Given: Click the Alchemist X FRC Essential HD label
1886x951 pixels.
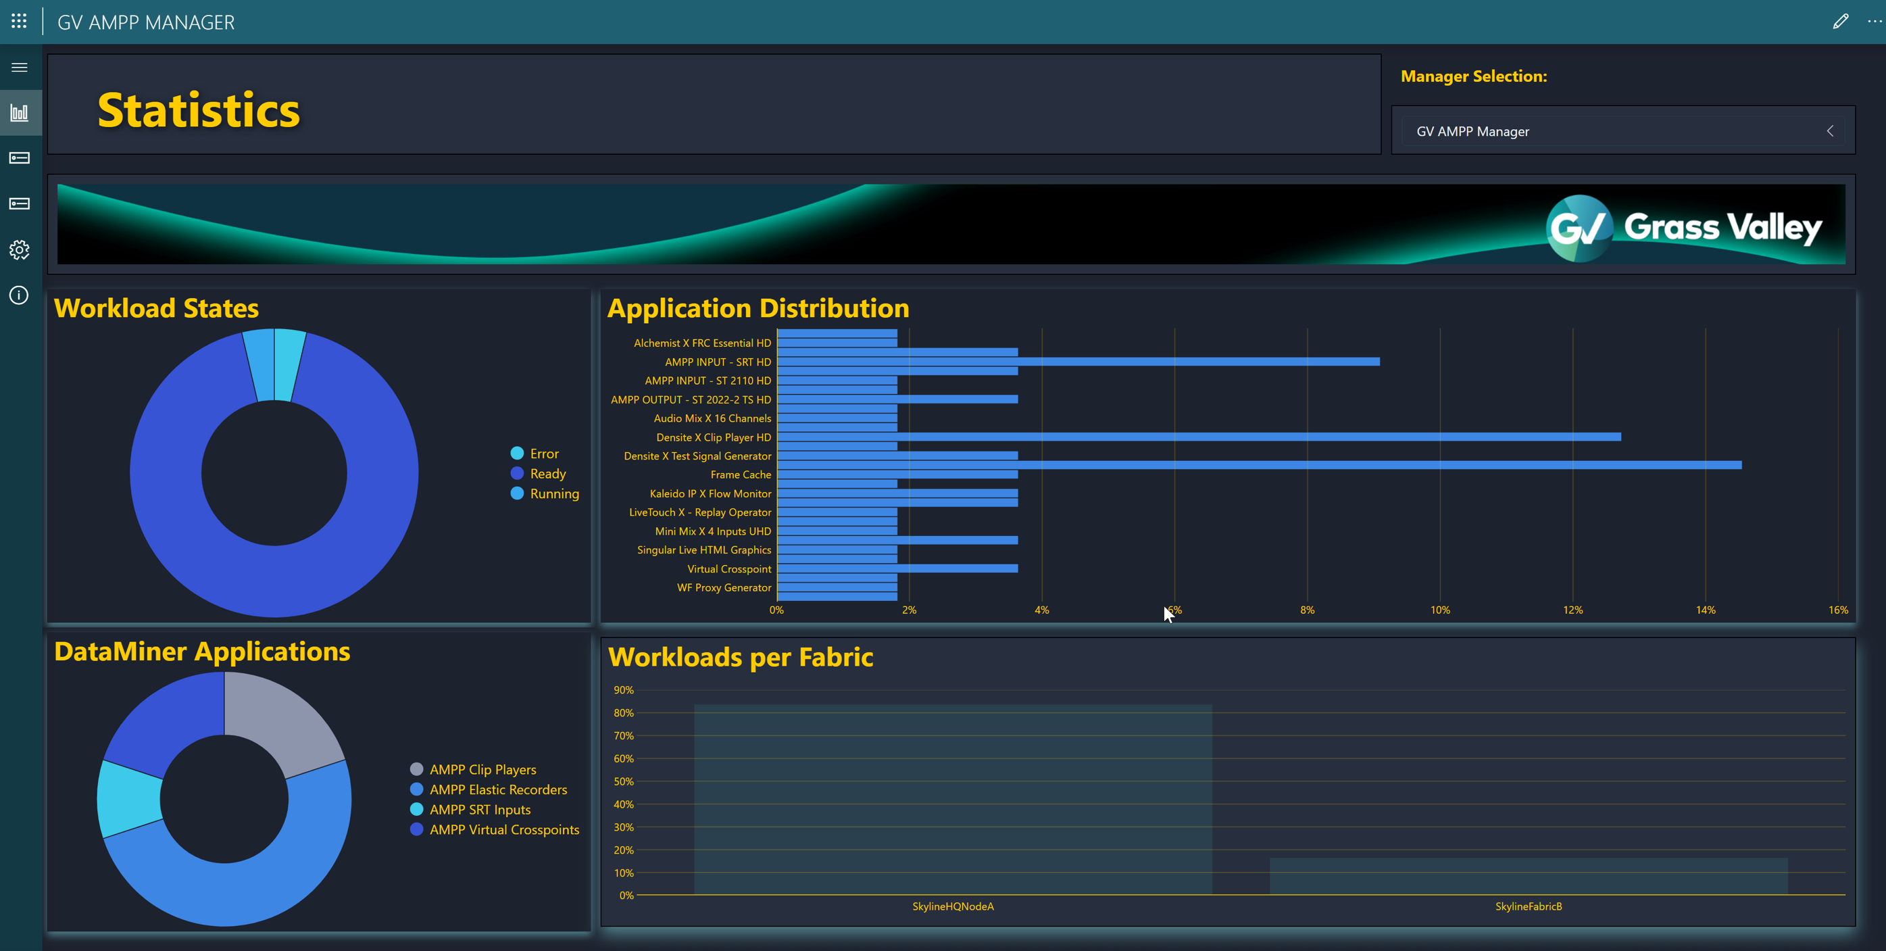Looking at the screenshot, I should pyautogui.click(x=702, y=343).
